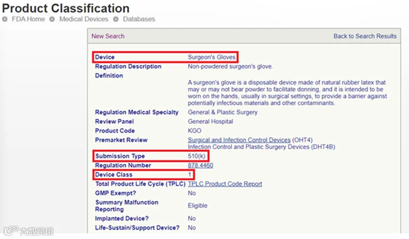Screen dimensions: 409x239
Task: Select the Life-Sustain/Support Device value No
Action: [x=191, y=228]
